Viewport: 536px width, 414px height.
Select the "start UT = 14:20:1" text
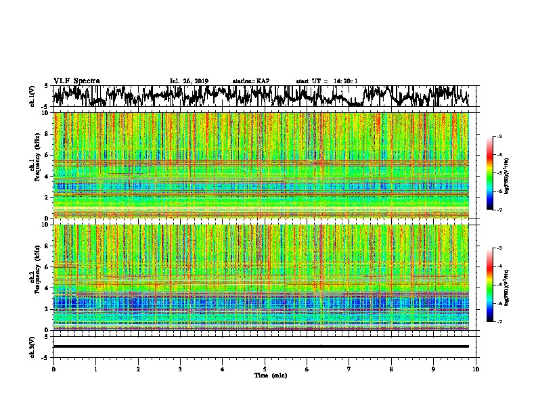(x=327, y=81)
